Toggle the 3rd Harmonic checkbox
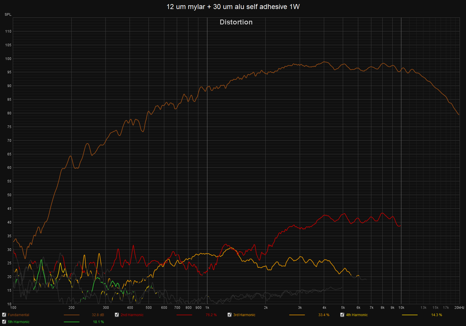Screen dimensions: 466x326 pyautogui.click(x=230, y=315)
